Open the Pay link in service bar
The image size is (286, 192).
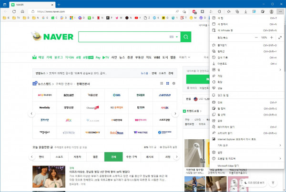coord(98,58)
